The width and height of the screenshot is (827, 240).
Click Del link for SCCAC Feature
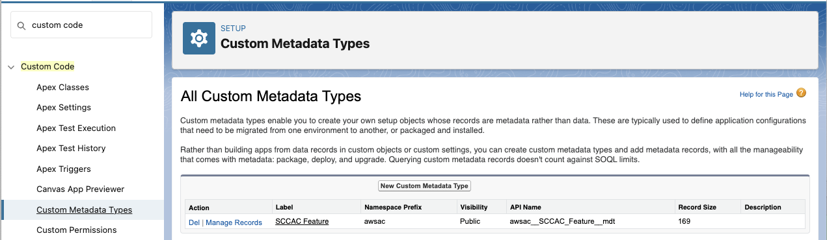(194, 222)
